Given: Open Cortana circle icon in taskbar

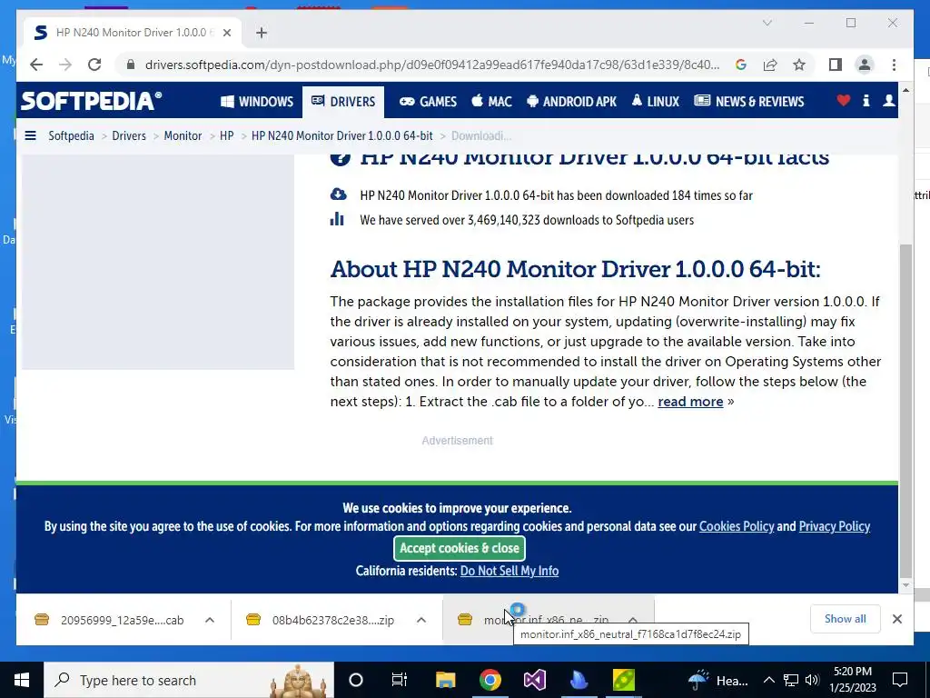Looking at the screenshot, I should coord(356,680).
